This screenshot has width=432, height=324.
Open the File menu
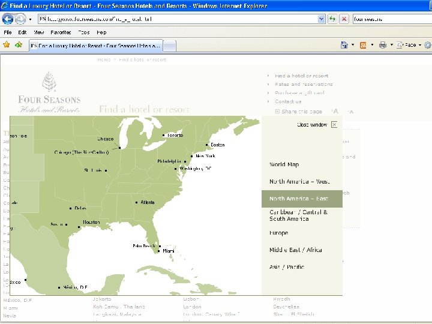(8, 32)
